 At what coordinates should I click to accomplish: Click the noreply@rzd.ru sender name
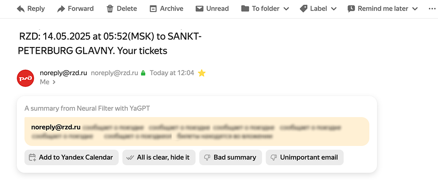coord(63,73)
